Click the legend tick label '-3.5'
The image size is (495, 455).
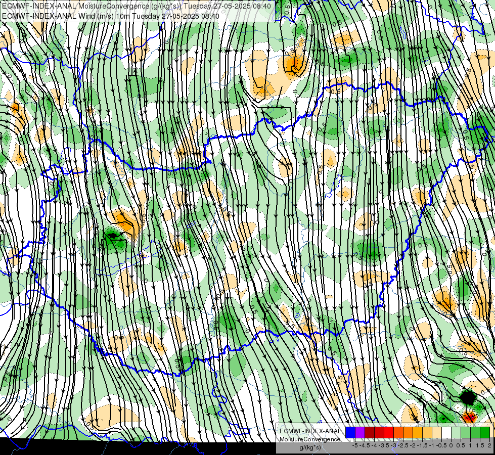(384, 445)
